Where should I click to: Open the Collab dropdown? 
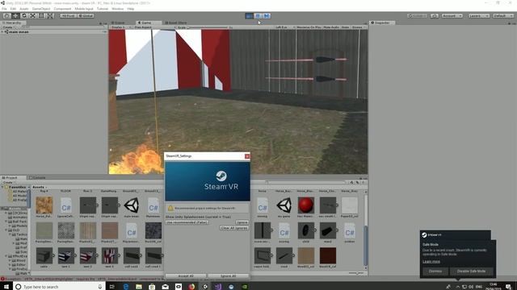(417, 15)
